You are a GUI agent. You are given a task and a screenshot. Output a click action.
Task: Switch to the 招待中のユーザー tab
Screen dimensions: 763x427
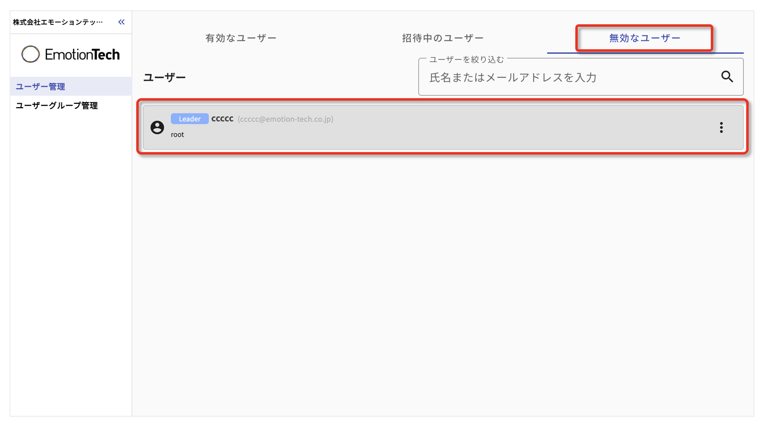click(443, 38)
